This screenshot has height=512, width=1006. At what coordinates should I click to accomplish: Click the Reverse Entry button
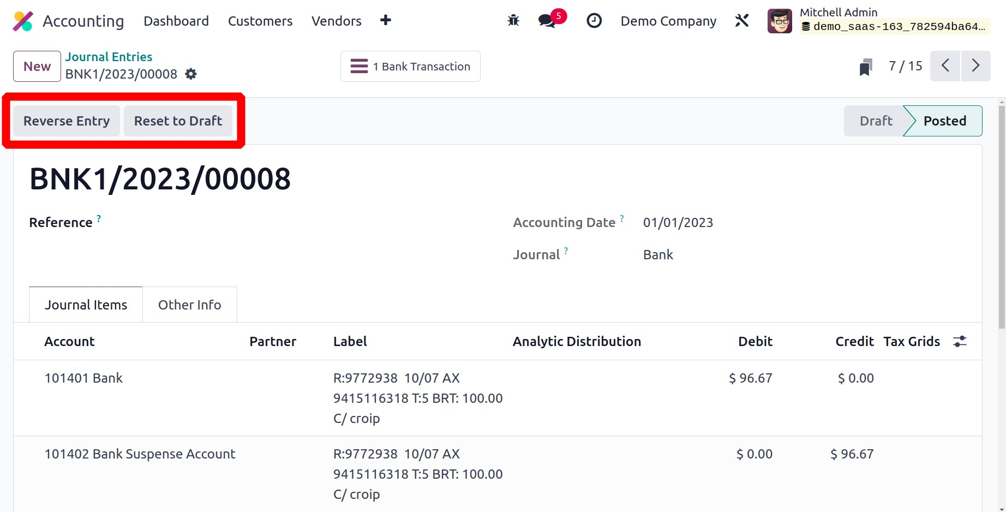67,121
